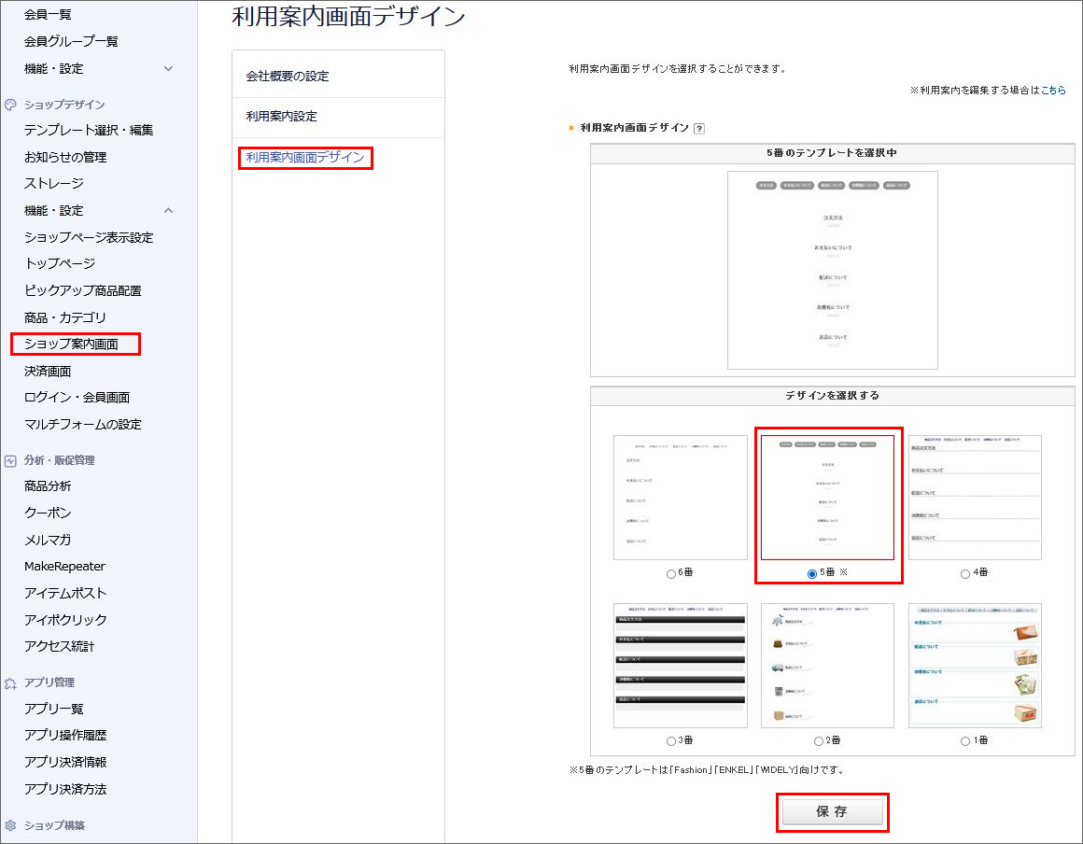Open 会社概要の設定 menu item
Viewport: 1083px width, 844px height.
pos(288,76)
